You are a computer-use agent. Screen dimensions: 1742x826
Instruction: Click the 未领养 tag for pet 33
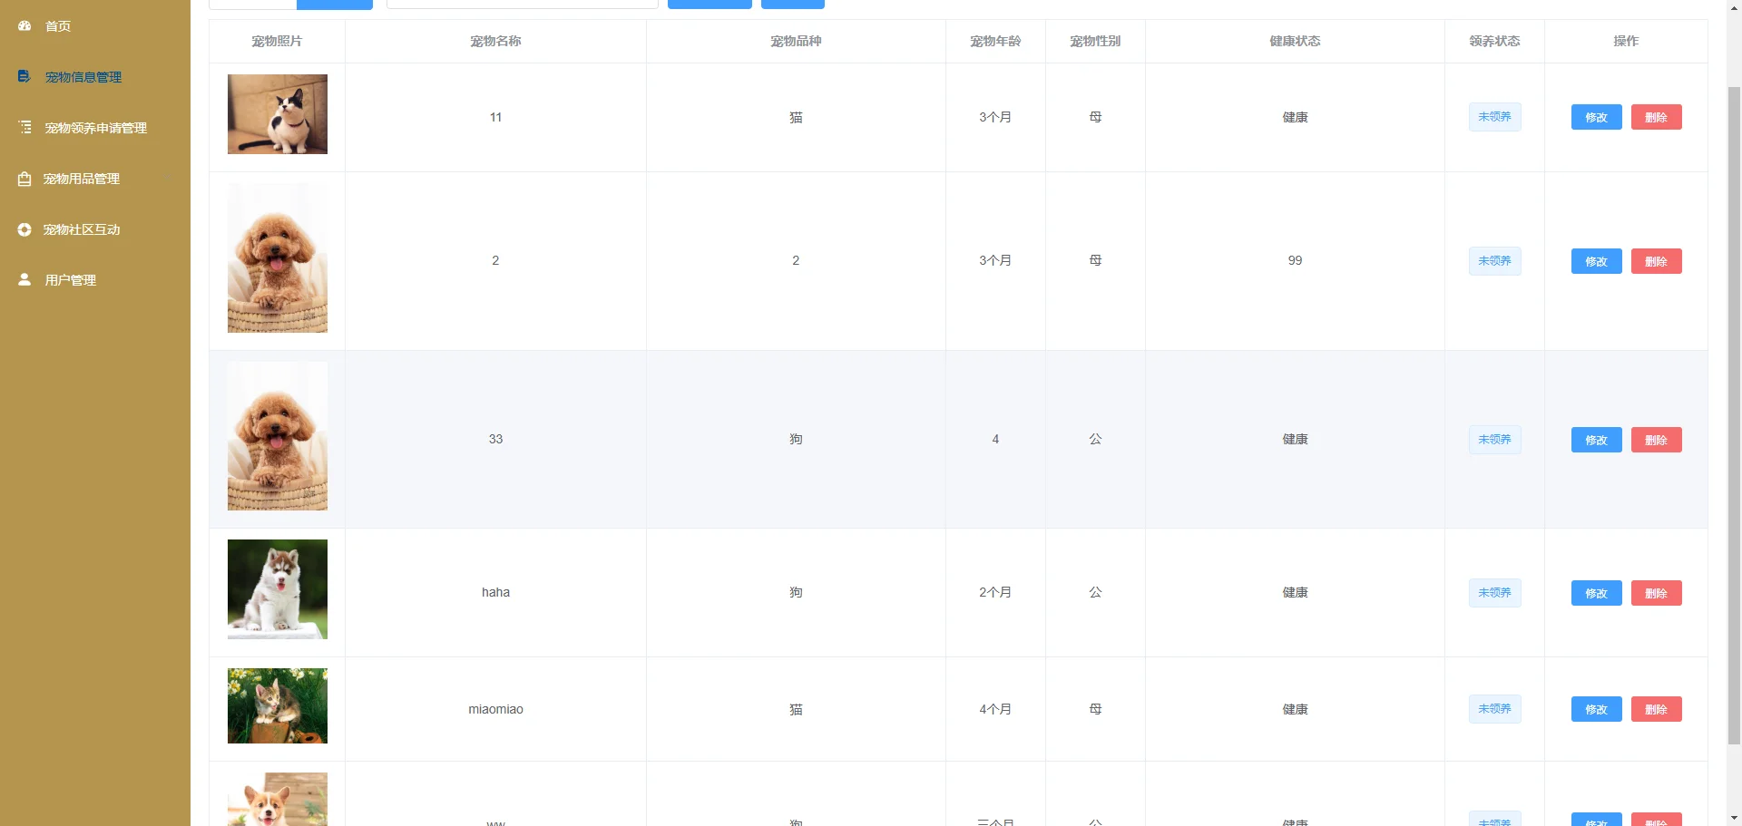(1495, 440)
